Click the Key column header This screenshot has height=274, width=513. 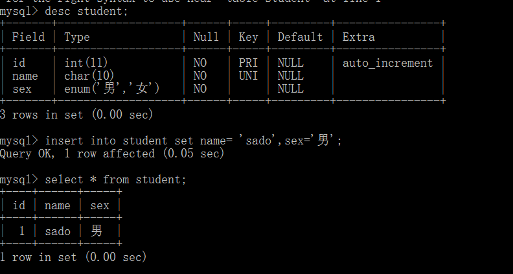(248, 38)
